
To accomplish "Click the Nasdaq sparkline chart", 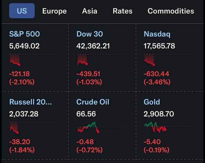I will click(x=150, y=60).
